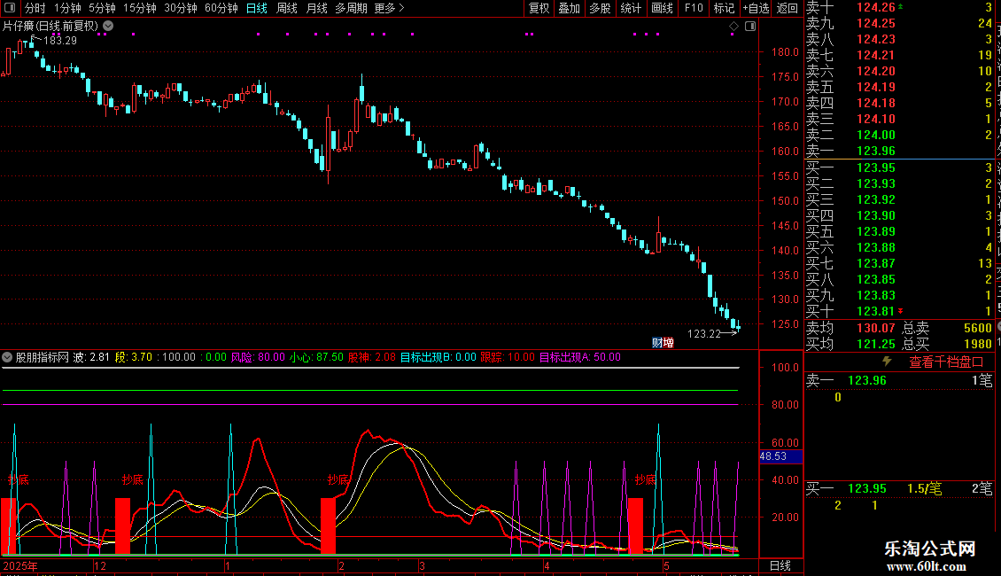
Task: Click 总买 volume 1980
Action: (977, 344)
